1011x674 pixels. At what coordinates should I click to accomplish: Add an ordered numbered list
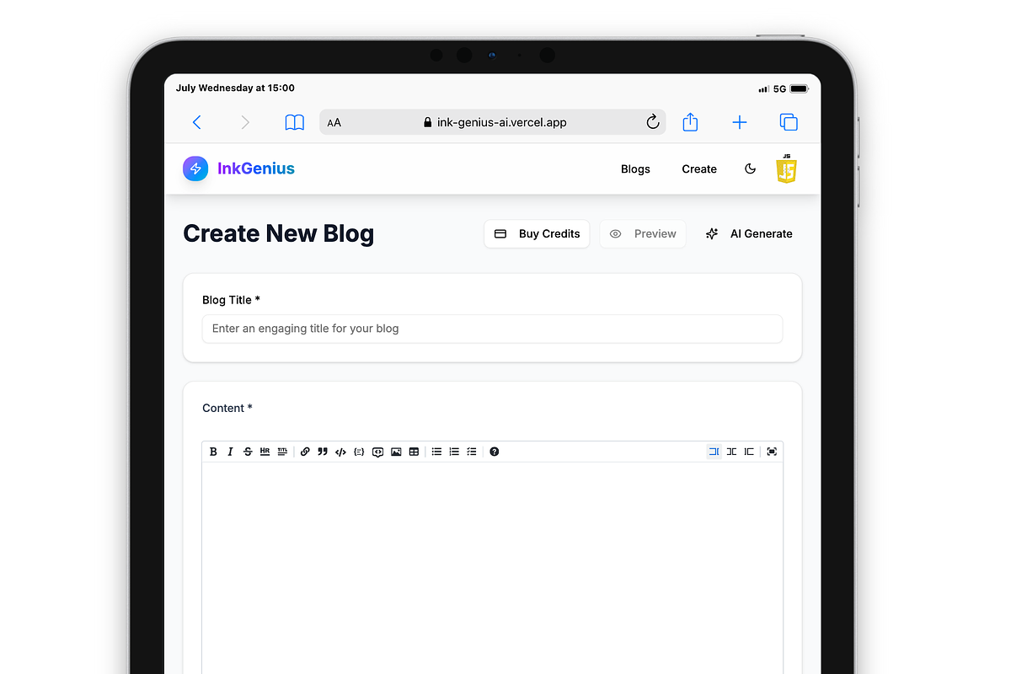[454, 452]
